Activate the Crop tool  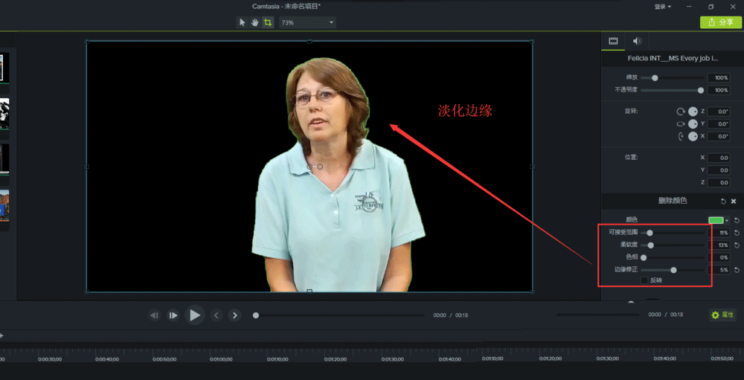point(268,22)
